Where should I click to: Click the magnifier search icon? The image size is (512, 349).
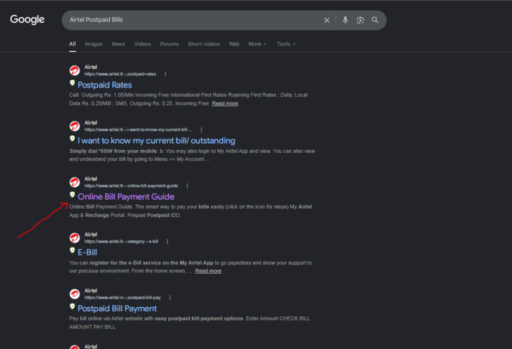click(x=375, y=20)
